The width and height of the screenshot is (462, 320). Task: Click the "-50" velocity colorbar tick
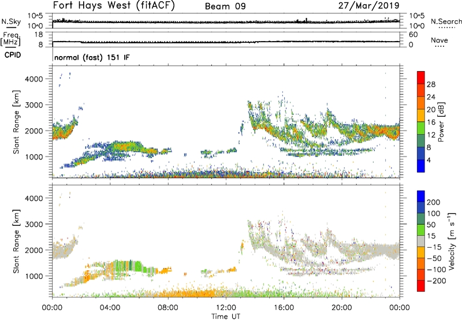point(434,258)
